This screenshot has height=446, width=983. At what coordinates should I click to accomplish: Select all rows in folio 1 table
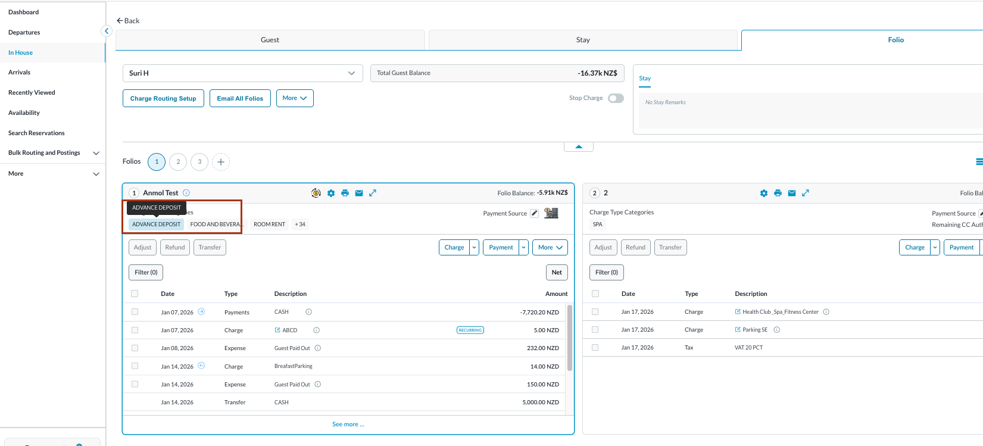click(135, 294)
